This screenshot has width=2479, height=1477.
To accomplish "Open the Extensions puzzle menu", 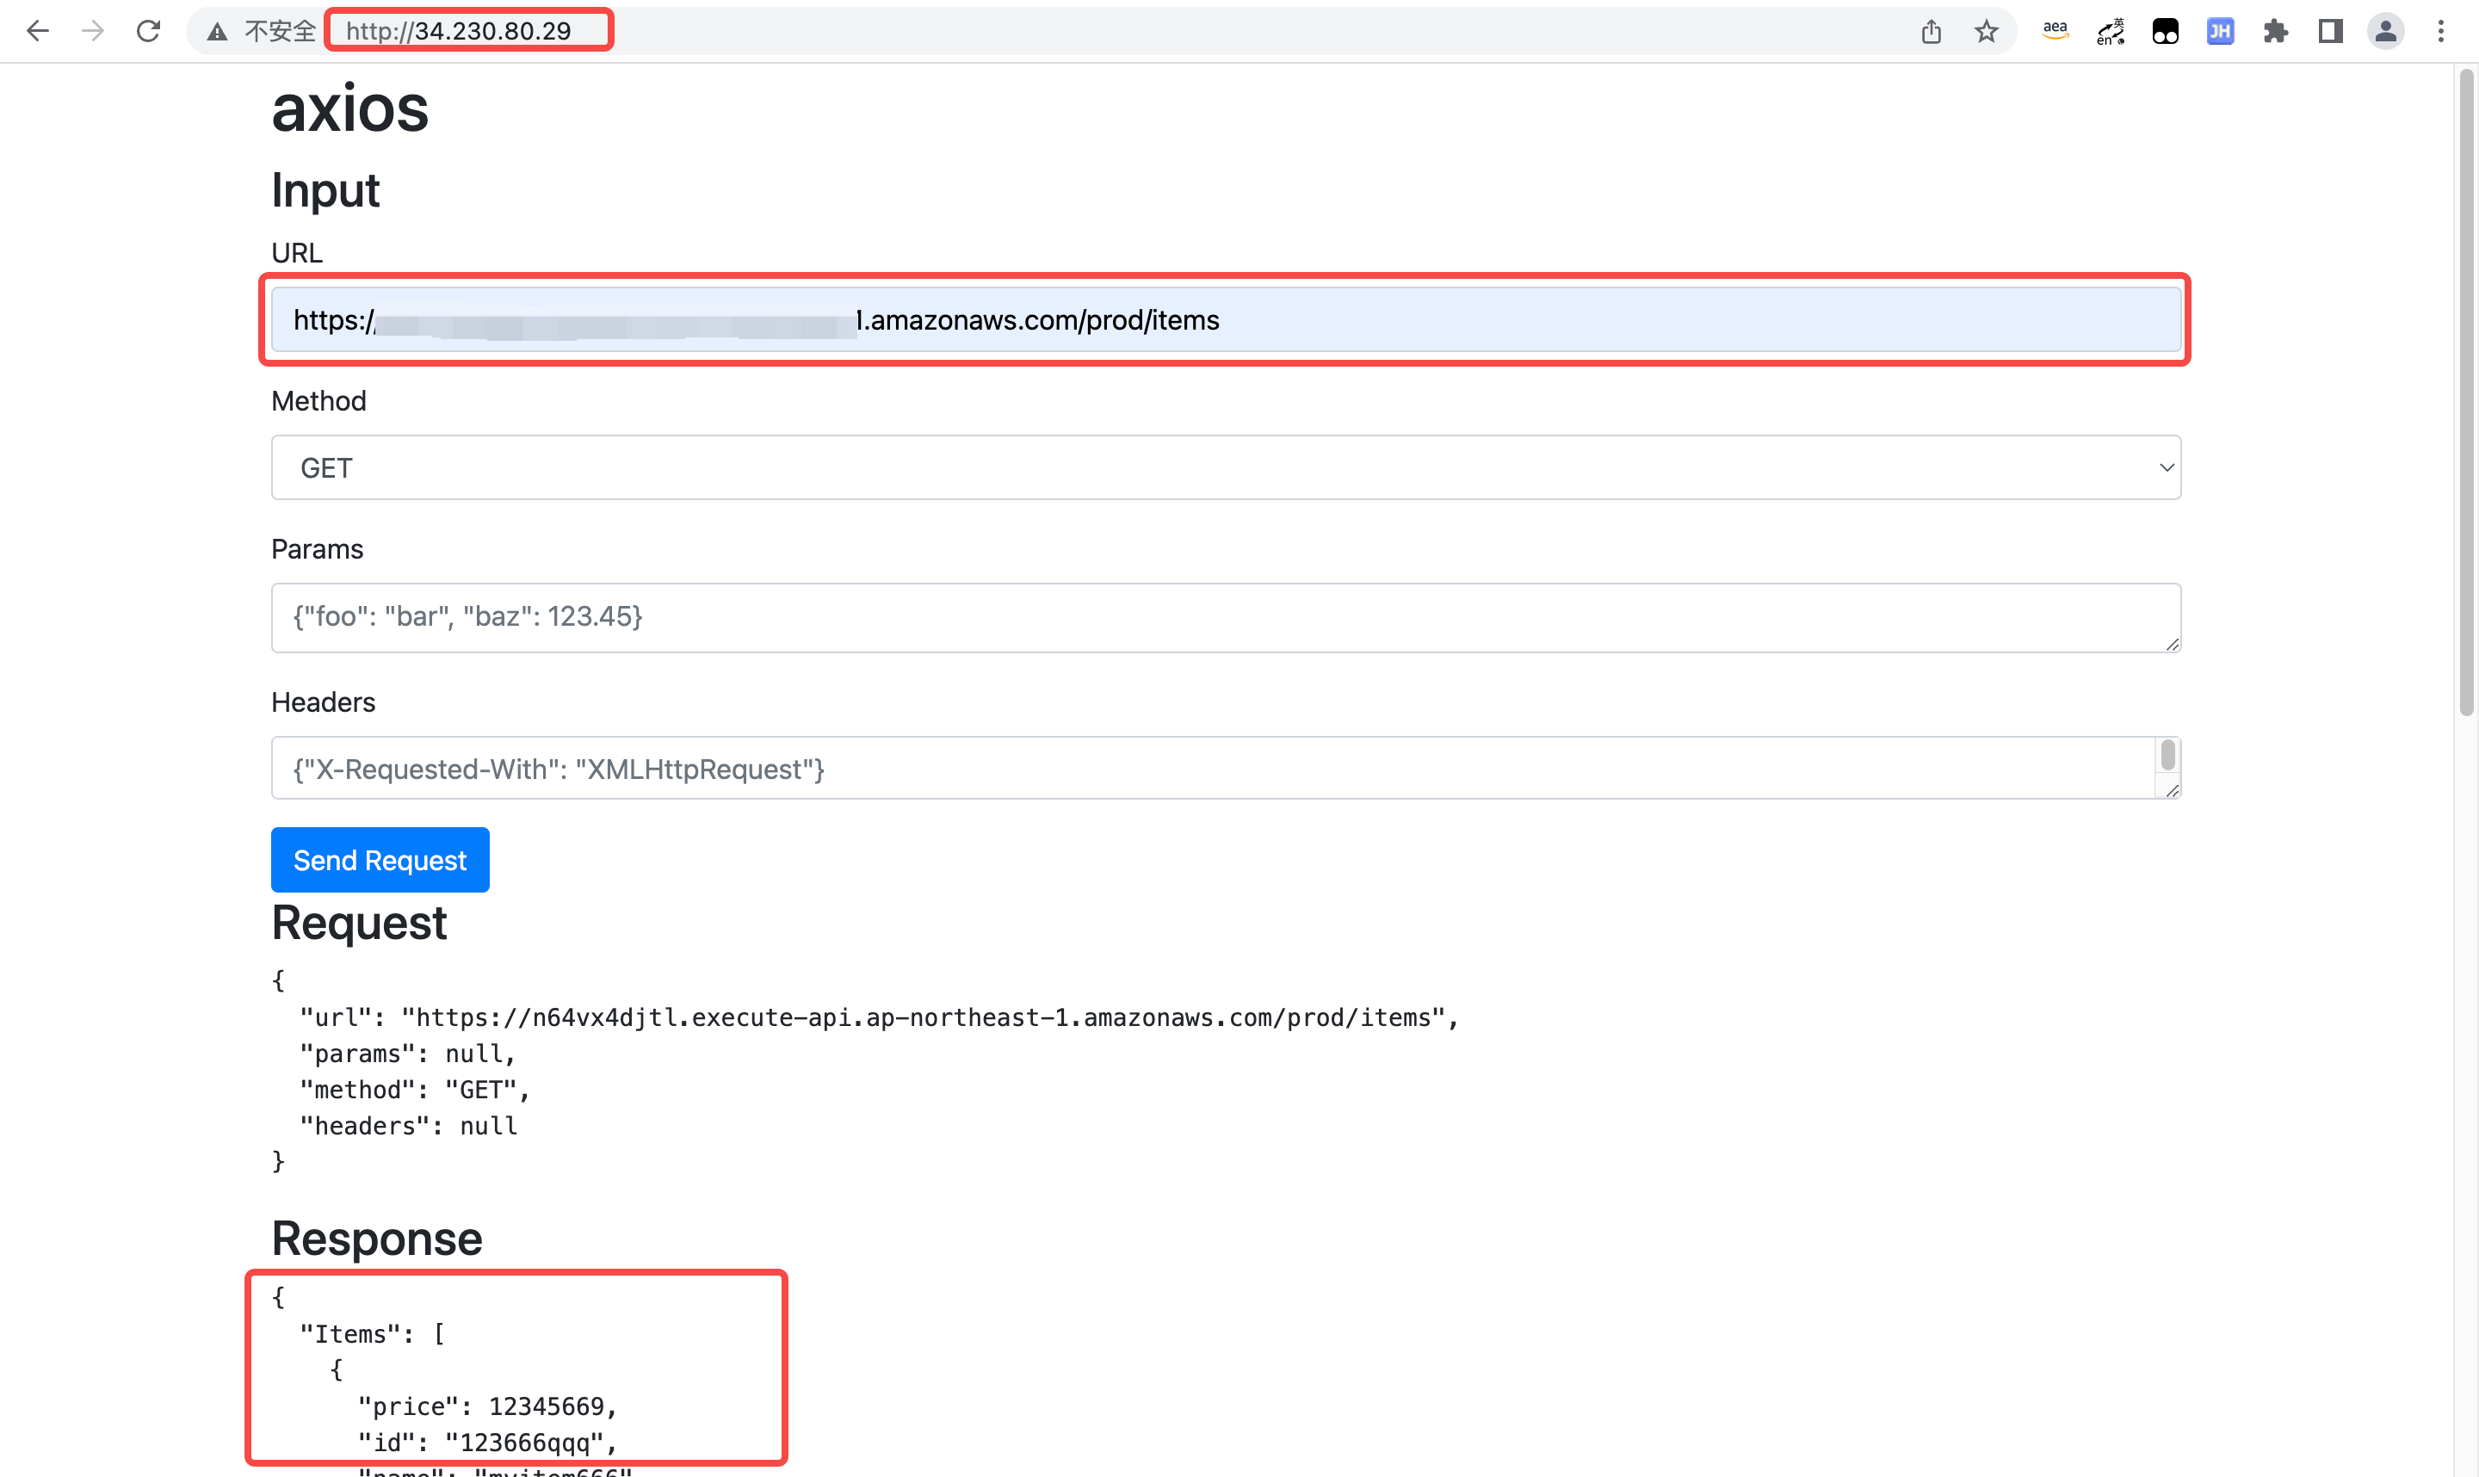I will click(x=2275, y=31).
